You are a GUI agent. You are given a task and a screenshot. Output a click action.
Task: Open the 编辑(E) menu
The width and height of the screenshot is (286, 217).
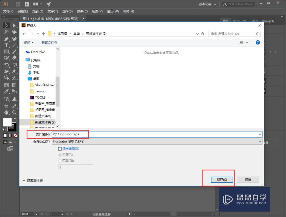point(23,11)
